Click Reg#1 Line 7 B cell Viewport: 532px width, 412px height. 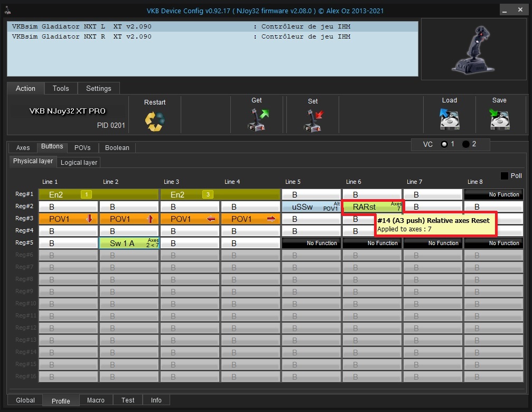[433, 194]
